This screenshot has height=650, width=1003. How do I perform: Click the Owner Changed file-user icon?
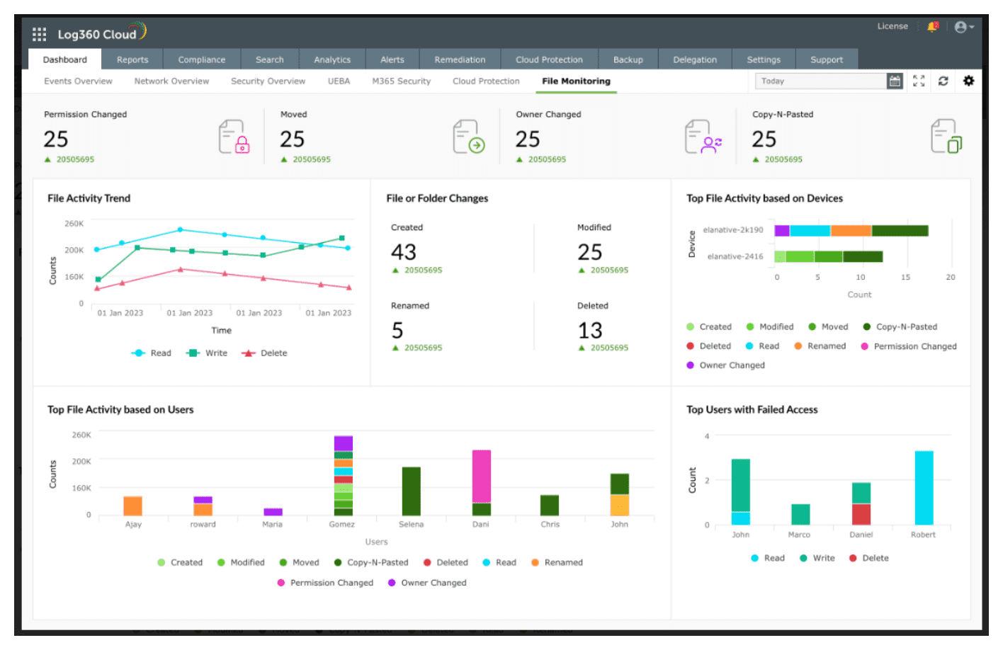coord(703,137)
